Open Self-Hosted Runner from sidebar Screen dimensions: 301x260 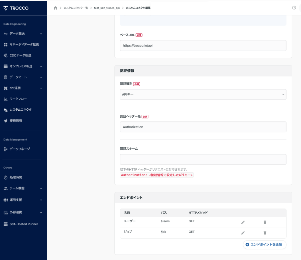[x=24, y=224]
